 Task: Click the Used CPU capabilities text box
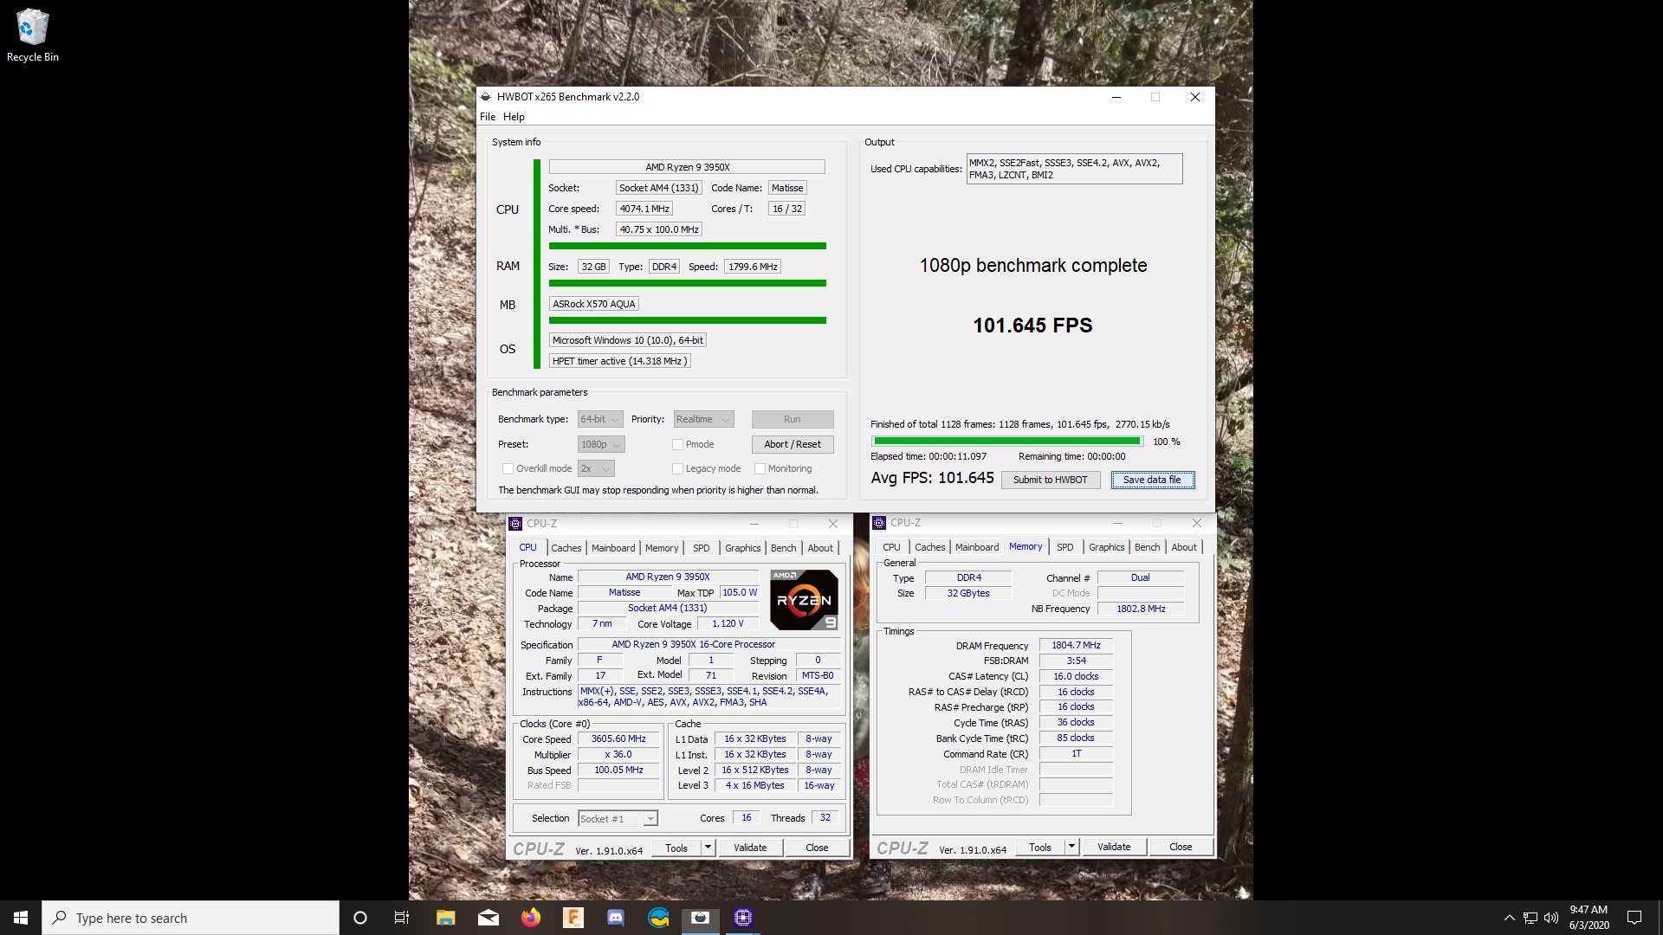(x=1074, y=169)
